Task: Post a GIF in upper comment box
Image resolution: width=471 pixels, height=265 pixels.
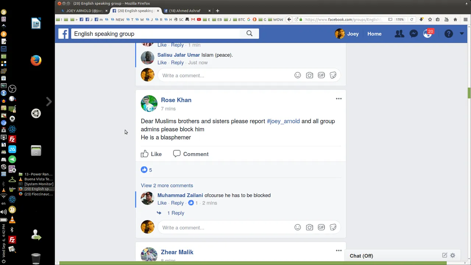Action: click(321, 75)
